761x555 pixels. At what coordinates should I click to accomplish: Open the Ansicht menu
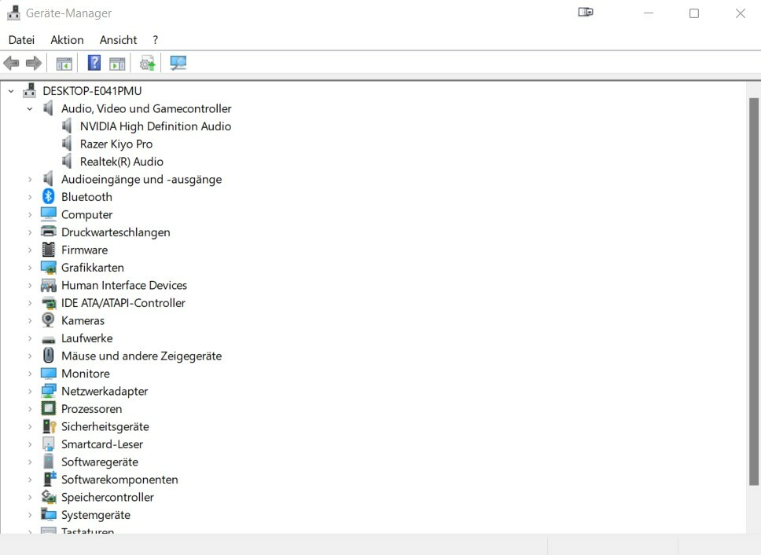119,40
